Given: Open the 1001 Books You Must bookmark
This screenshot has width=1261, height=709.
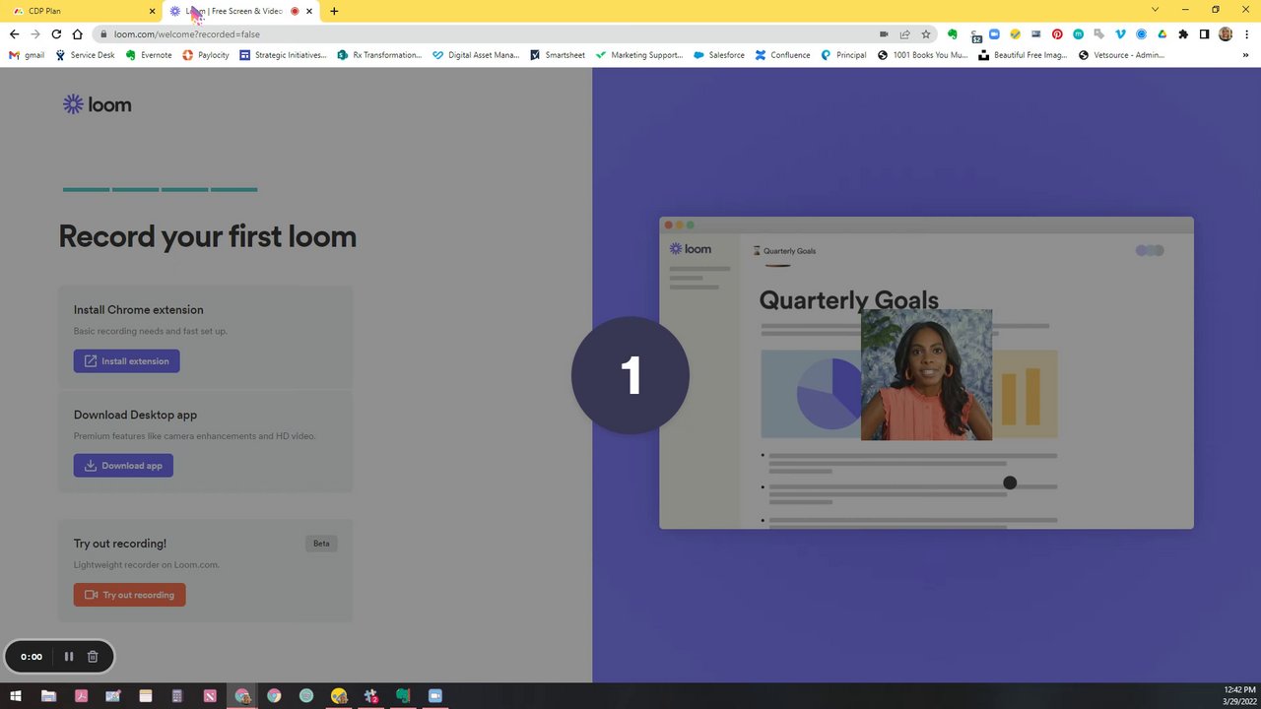Looking at the screenshot, I should point(923,55).
